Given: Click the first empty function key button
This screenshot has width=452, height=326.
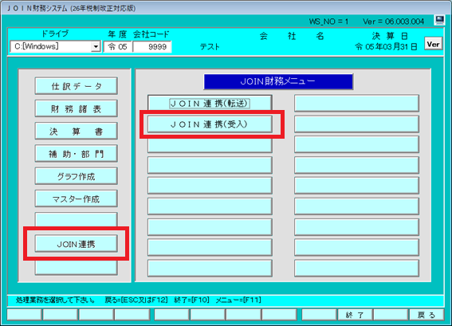Looking at the screenshot, I should coord(24,315).
